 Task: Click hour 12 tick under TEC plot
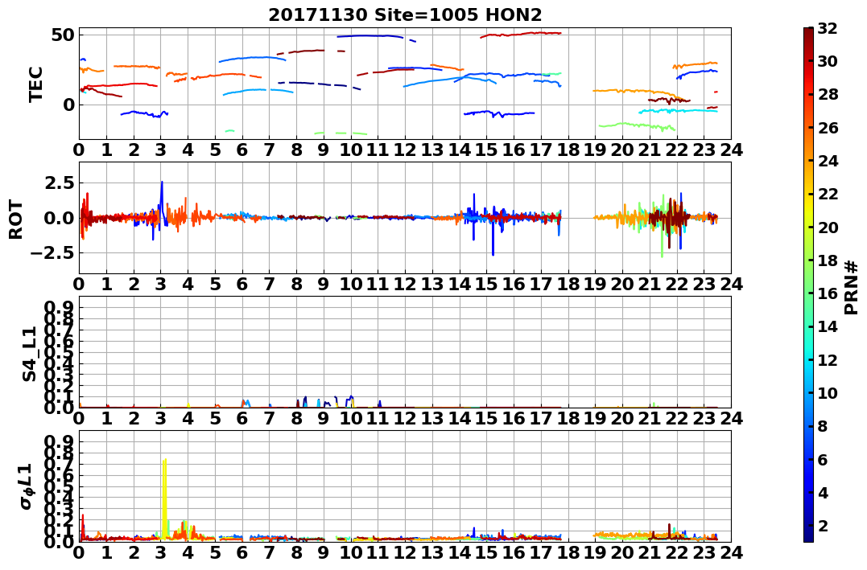tap(405, 150)
